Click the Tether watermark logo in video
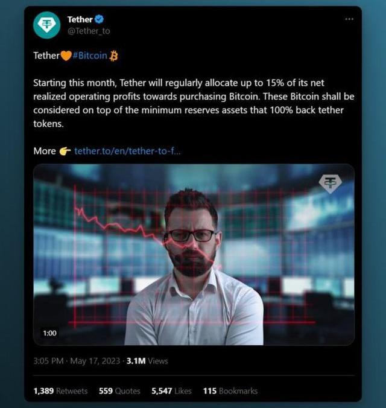 click(330, 184)
